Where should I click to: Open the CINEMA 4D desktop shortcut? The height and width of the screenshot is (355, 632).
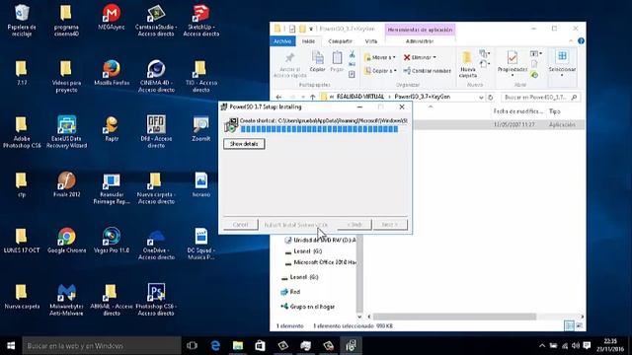click(x=156, y=76)
